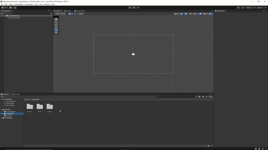The image size is (268, 150).
Task: Open the File menu
Action: 2,4
